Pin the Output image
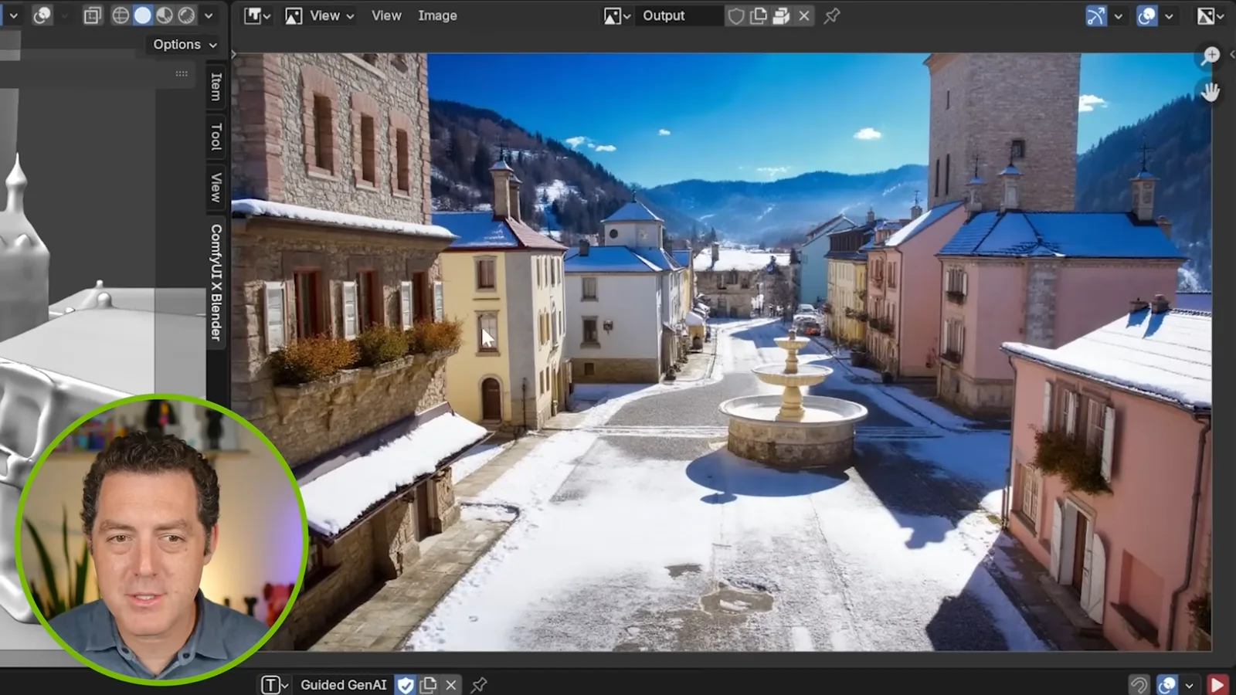 tap(832, 15)
